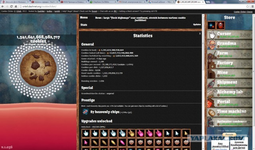Viewport: 255px width, 150px height.
Task: Buy a Mine in the Store
Action: 229,74
